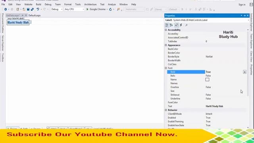Open the Server Explorer side tab
This screenshot has width=254, height=143.
pos(3,43)
